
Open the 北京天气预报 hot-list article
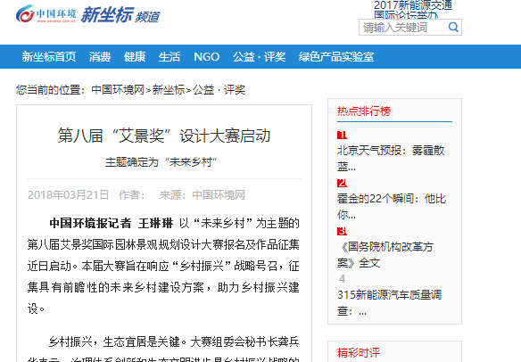click(391, 159)
